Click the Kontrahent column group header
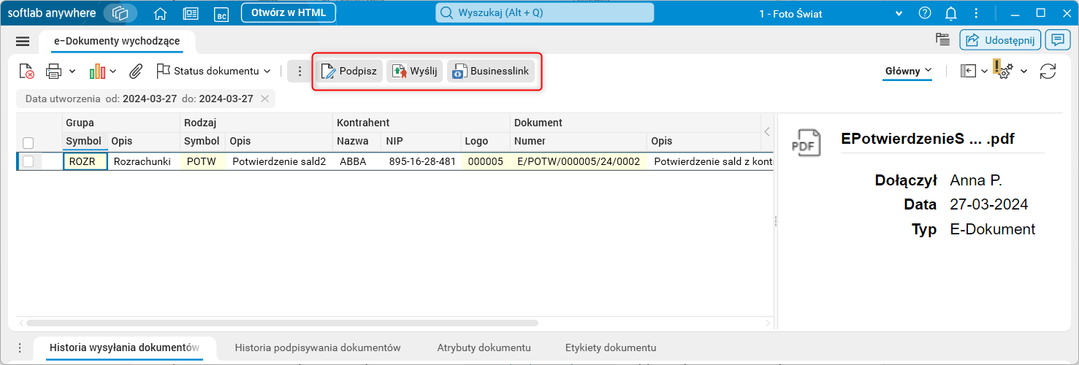Viewport: 1079px width, 365px height. point(422,123)
